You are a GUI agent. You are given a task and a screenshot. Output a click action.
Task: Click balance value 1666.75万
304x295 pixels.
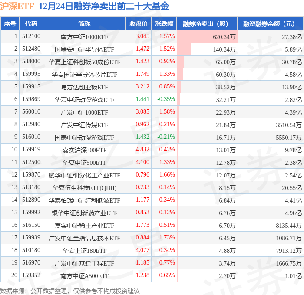tap(289, 263)
